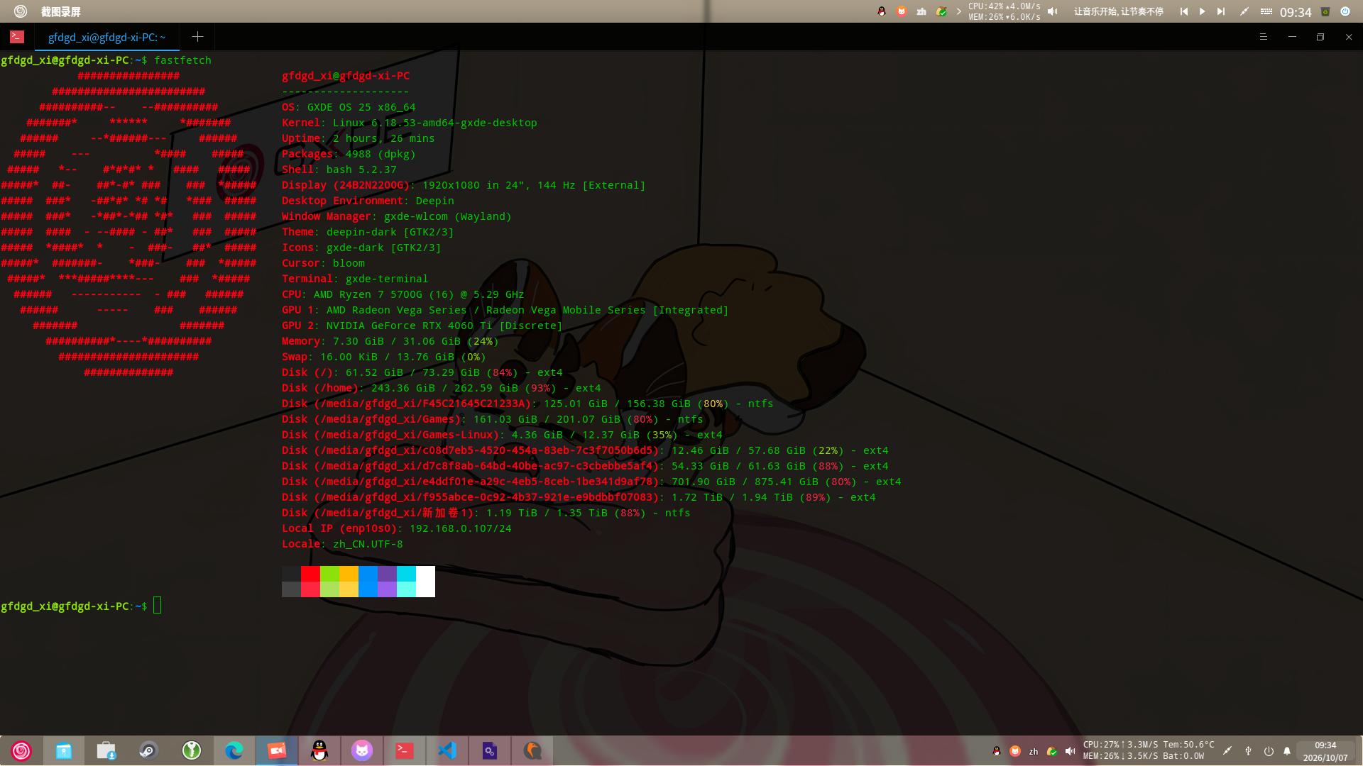Viewport: 1363px width, 766px height.
Task: Click the CPU and MEM monitor in dock tray
Action: point(1148,750)
